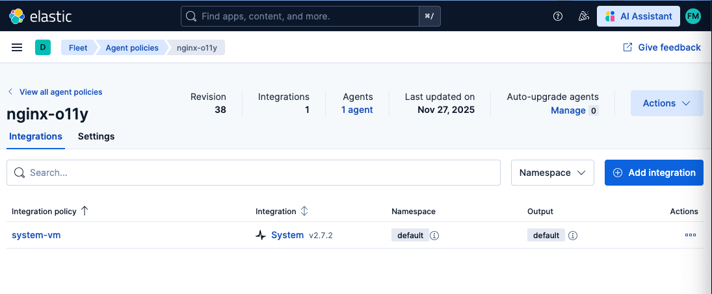This screenshot has height=294, width=712.
Task: Open the FM user avatar menu
Action: point(693,16)
